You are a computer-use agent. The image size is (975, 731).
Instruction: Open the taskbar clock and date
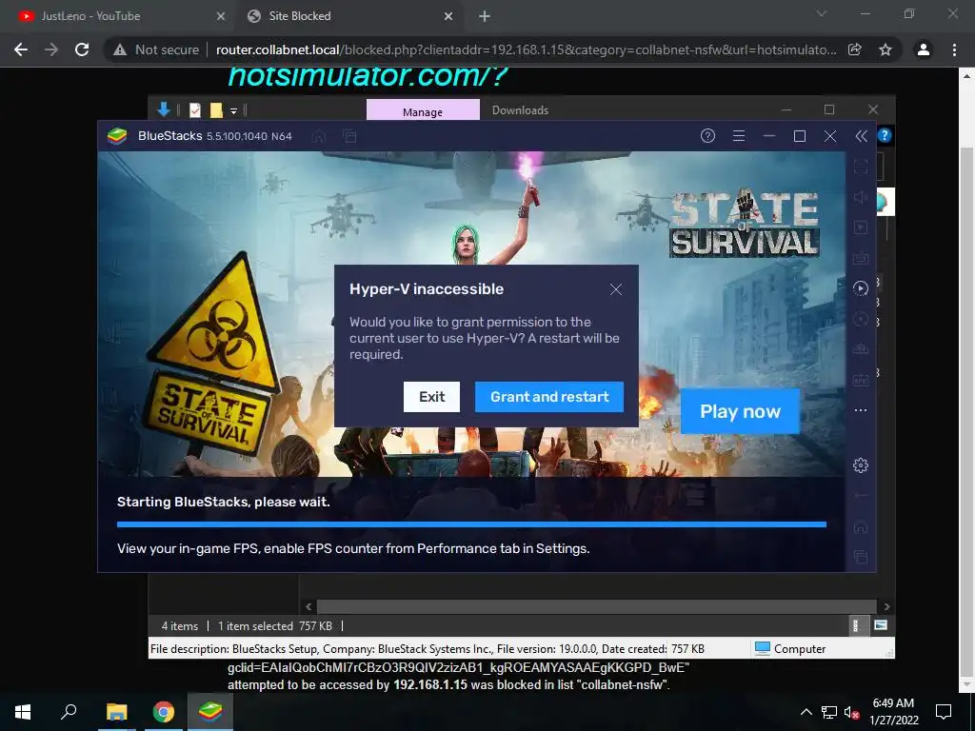[x=893, y=711]
